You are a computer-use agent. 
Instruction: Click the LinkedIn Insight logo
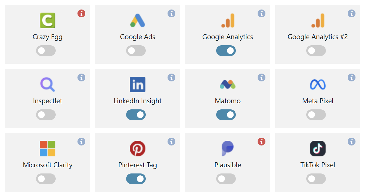click(x=138, y=84)
